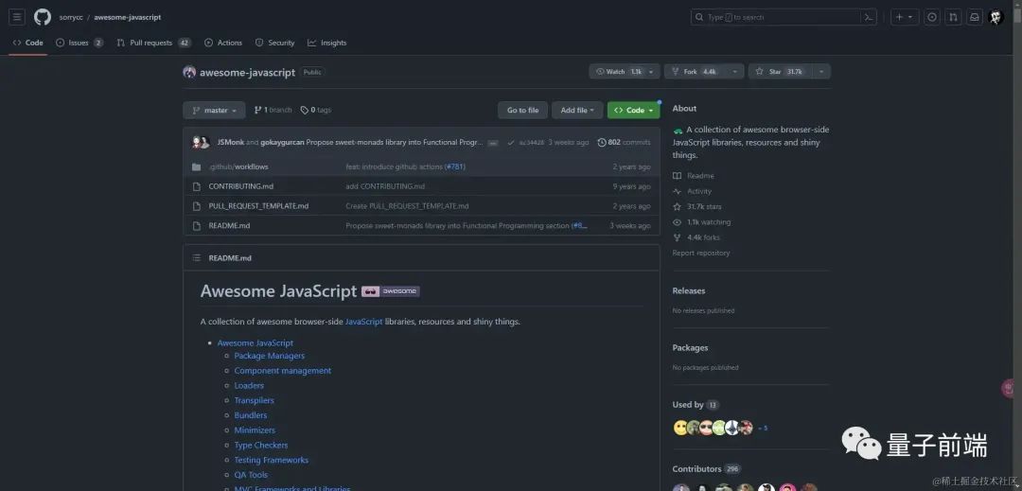Open the PULL_REQUEST_TEMPLATE.md file
Screen dimensions: 1022x491
258,206
